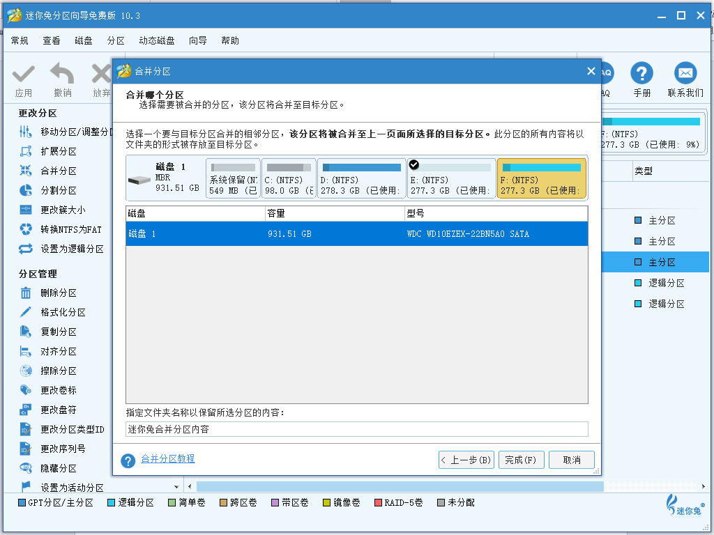
Task: Click the 未分配 legend swatch
Action: tap(441, 503)
